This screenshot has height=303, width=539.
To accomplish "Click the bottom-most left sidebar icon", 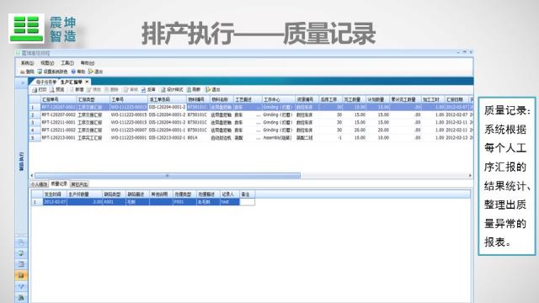I will (x=21, y=297).
